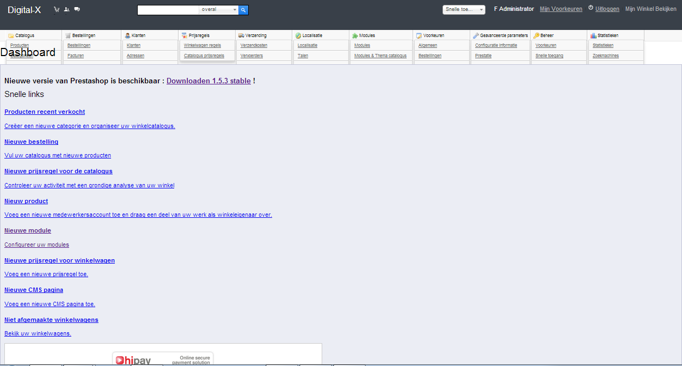The width and height of the screenshot is (682, 366).
Task: Click the Verzending truck icon
Action: (x=241, y=35)
